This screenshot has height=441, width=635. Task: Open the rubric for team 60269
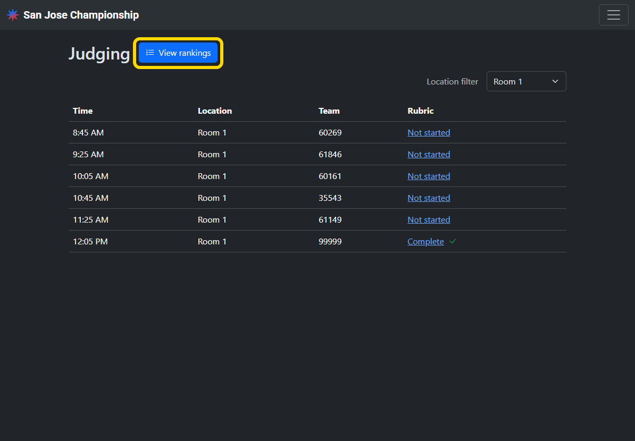pos(429,133)
